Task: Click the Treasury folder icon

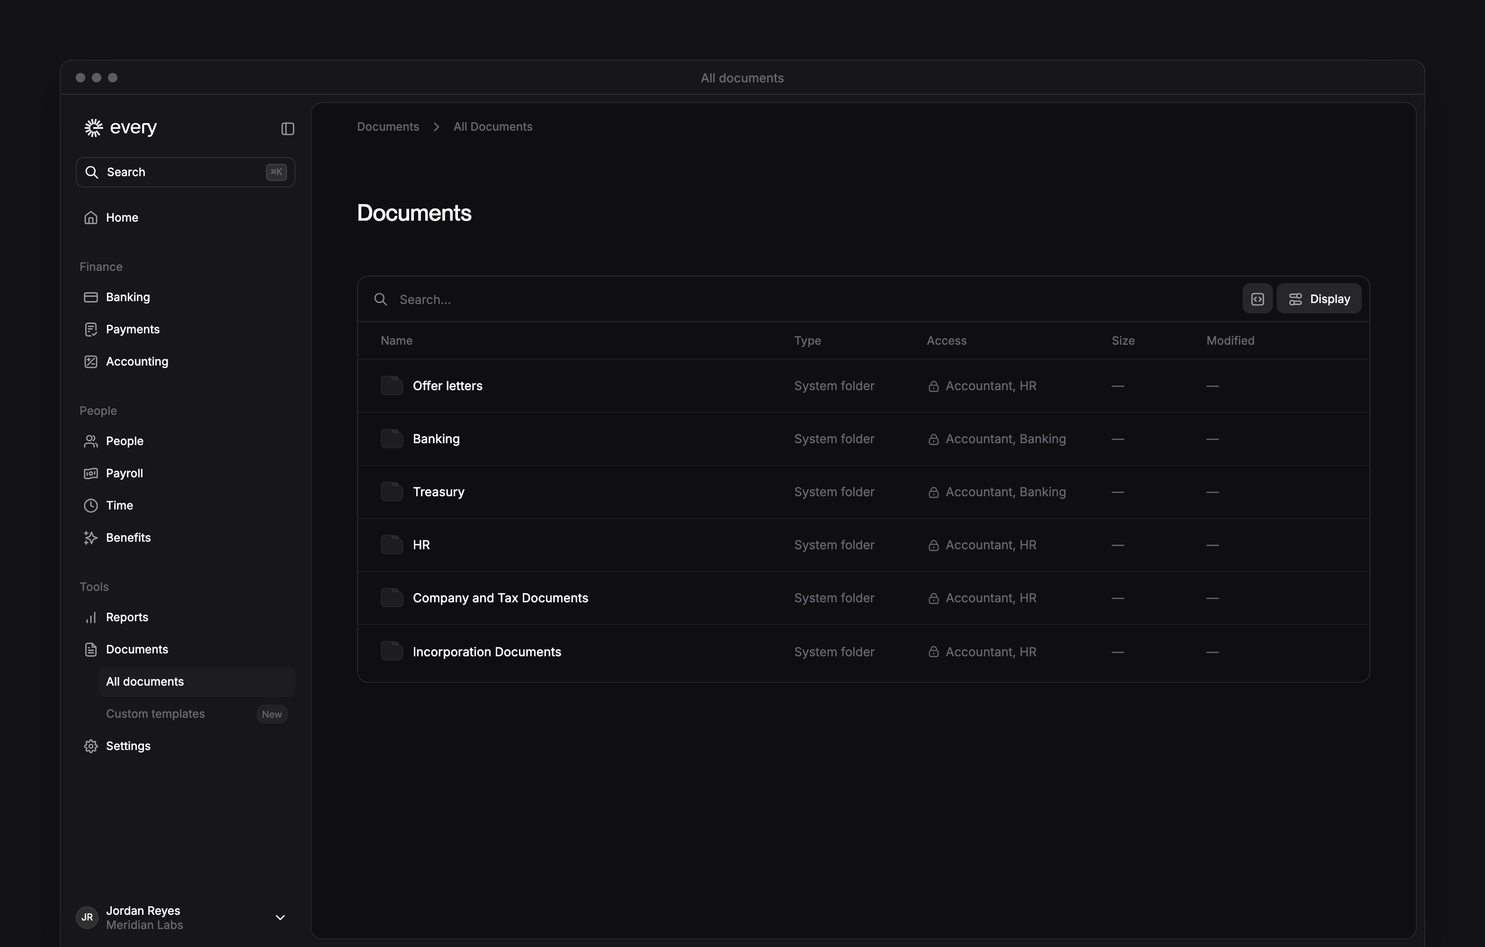Action: (392, 491)
